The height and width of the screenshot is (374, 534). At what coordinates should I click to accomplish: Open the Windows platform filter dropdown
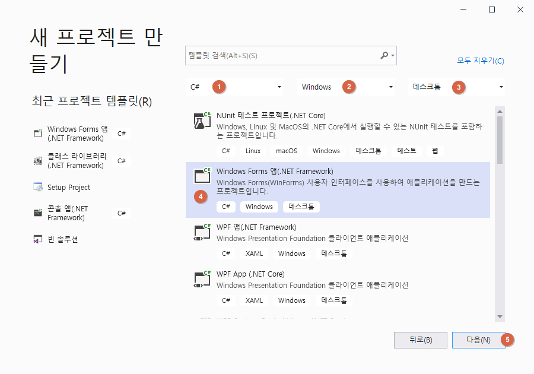pos(346,87)
